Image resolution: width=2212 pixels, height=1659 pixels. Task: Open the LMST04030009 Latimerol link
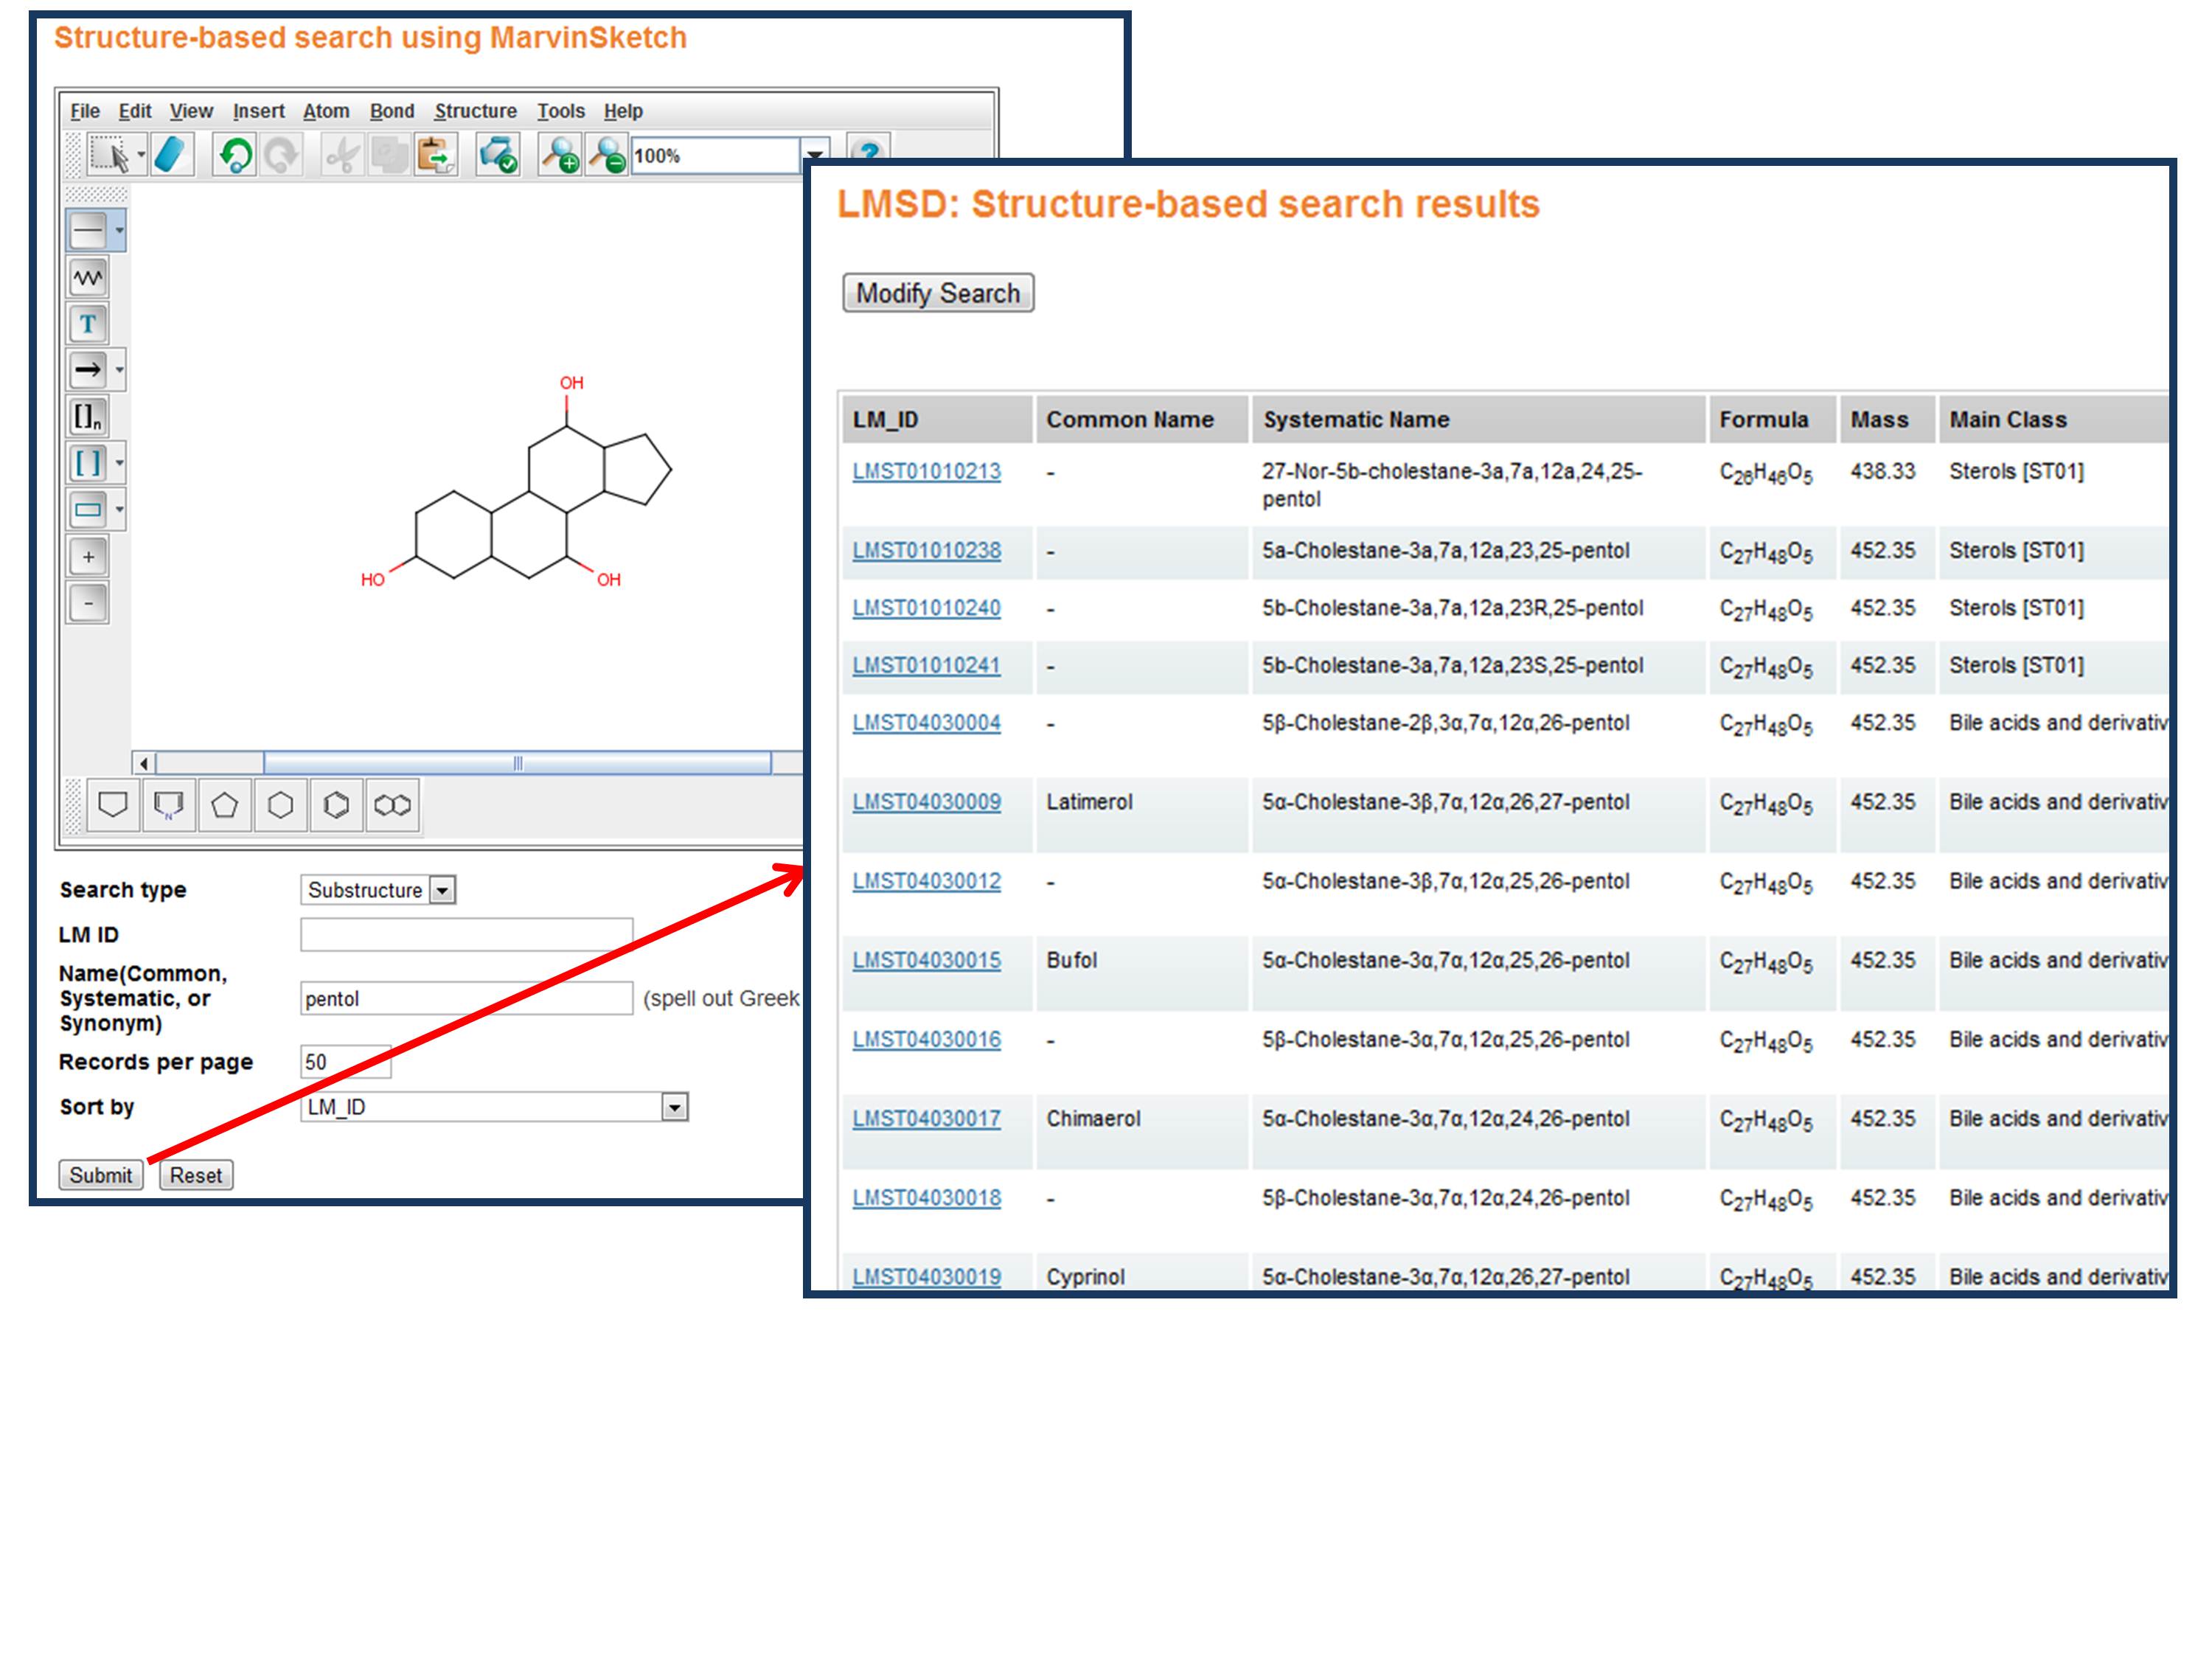point(926,802)
